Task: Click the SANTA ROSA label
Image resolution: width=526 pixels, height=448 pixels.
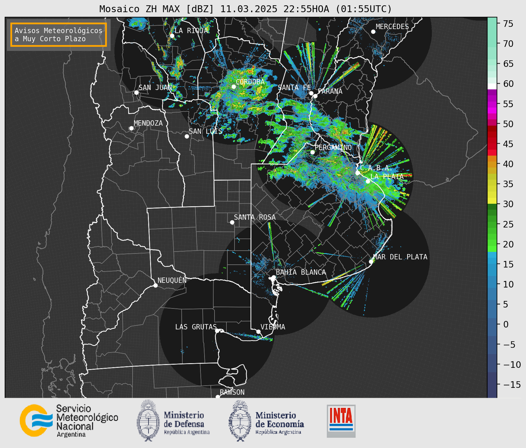Action: [x=255, y=217]
